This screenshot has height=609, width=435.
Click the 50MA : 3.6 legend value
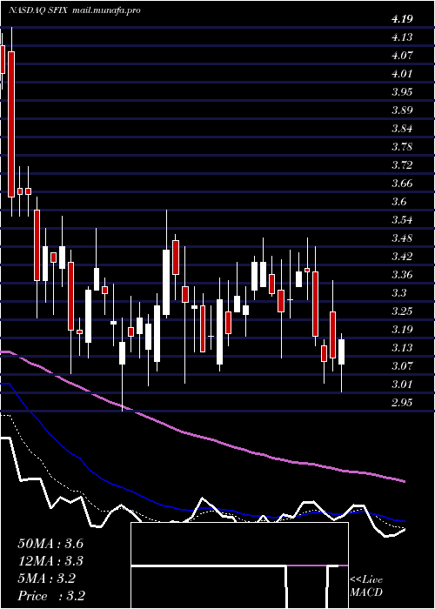click(x=50, y=544)
